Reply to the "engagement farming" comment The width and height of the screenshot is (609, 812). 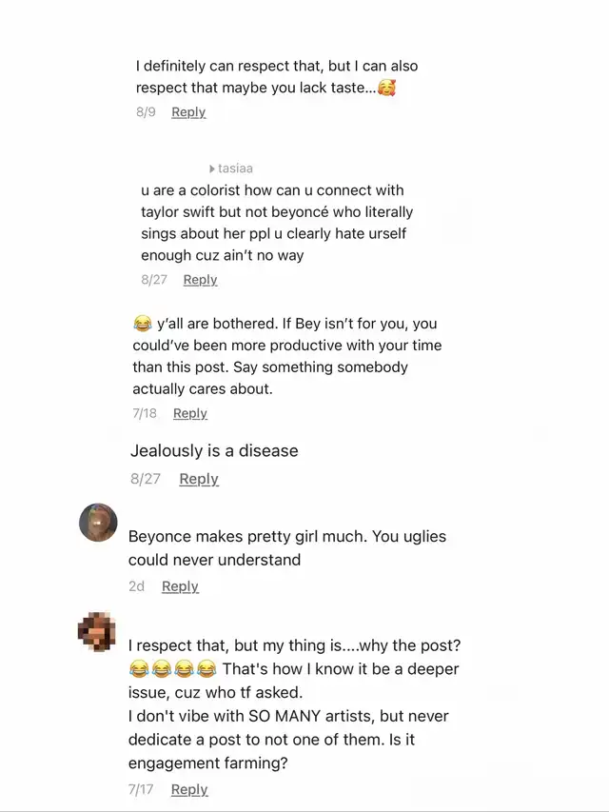click(x=189, y=789)
